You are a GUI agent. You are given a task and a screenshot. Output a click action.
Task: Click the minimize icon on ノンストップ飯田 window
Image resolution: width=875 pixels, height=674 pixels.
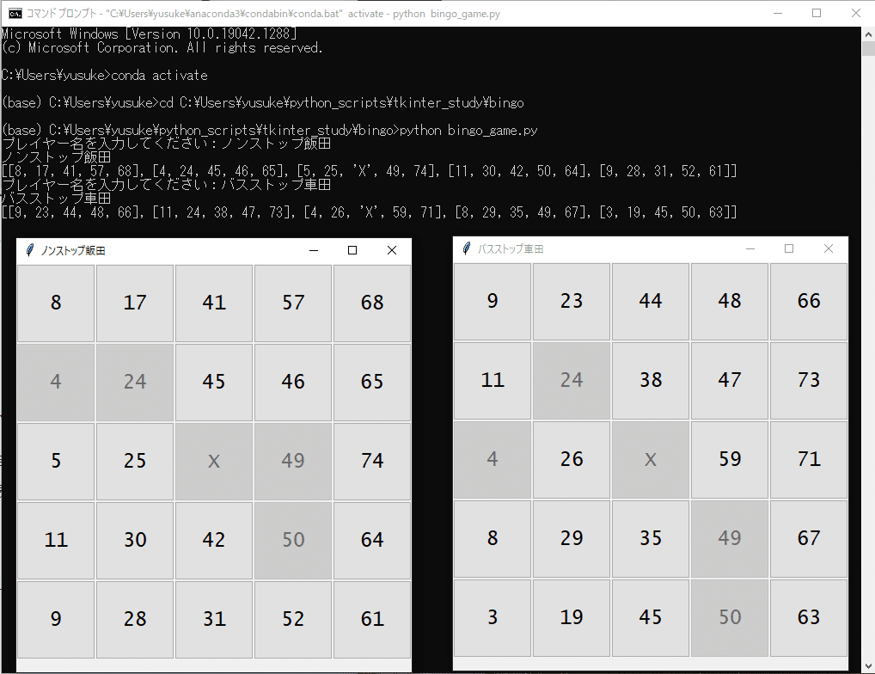(313, 250)
